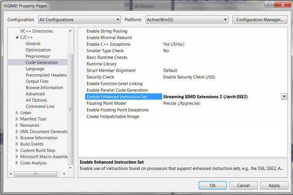Open the Platform dropdown

point(187,20)
